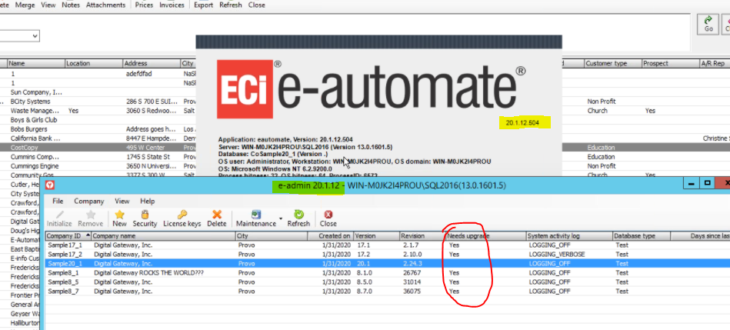Sort customers by the Address column header
Screen dimensions: 730x330
coord(152,63)
